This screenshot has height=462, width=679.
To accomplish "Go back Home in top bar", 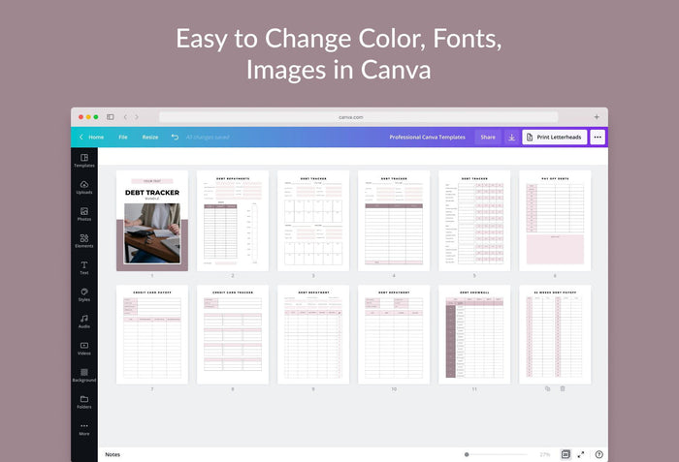I will tap(92, 138).
